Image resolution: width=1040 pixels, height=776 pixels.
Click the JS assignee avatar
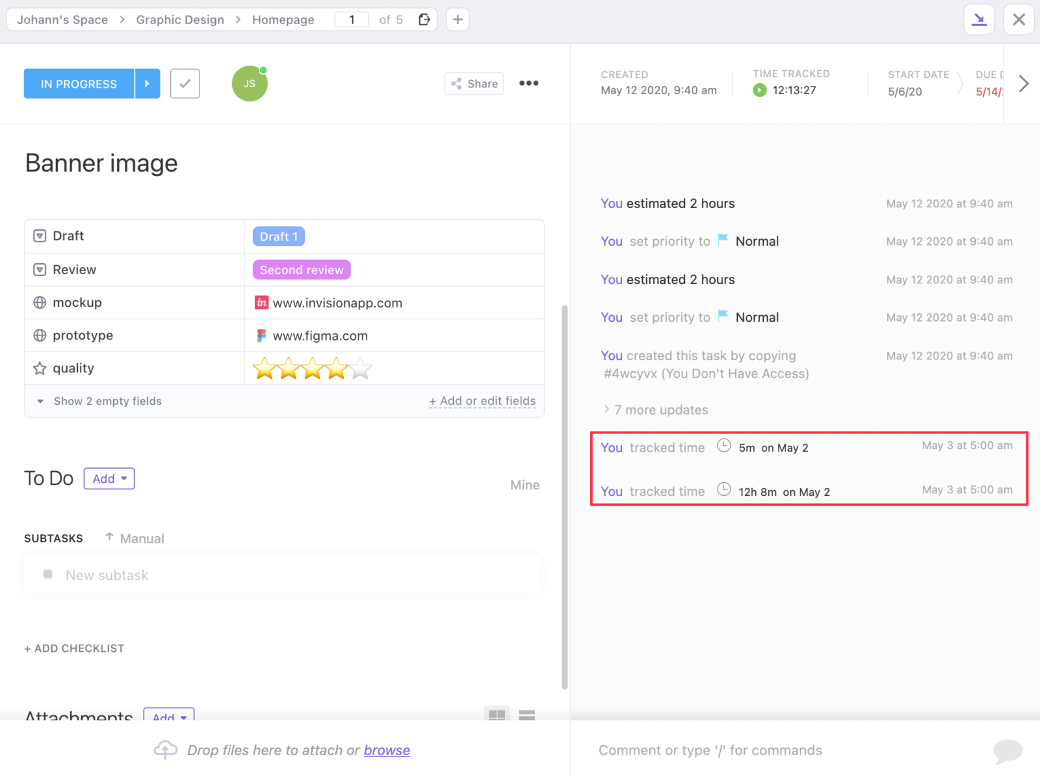(x=250, y=84)
